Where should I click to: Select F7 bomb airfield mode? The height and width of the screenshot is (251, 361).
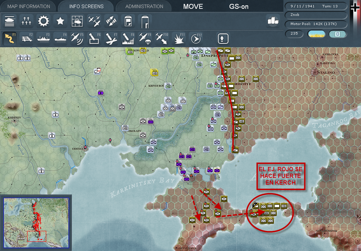tap(111, 38)
